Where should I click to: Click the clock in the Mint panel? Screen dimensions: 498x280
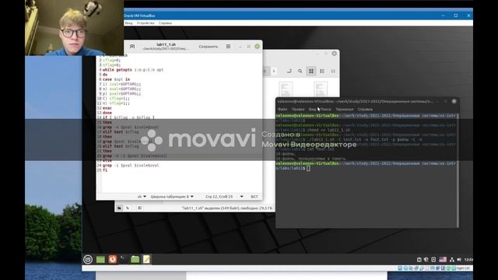pos(468,260)
